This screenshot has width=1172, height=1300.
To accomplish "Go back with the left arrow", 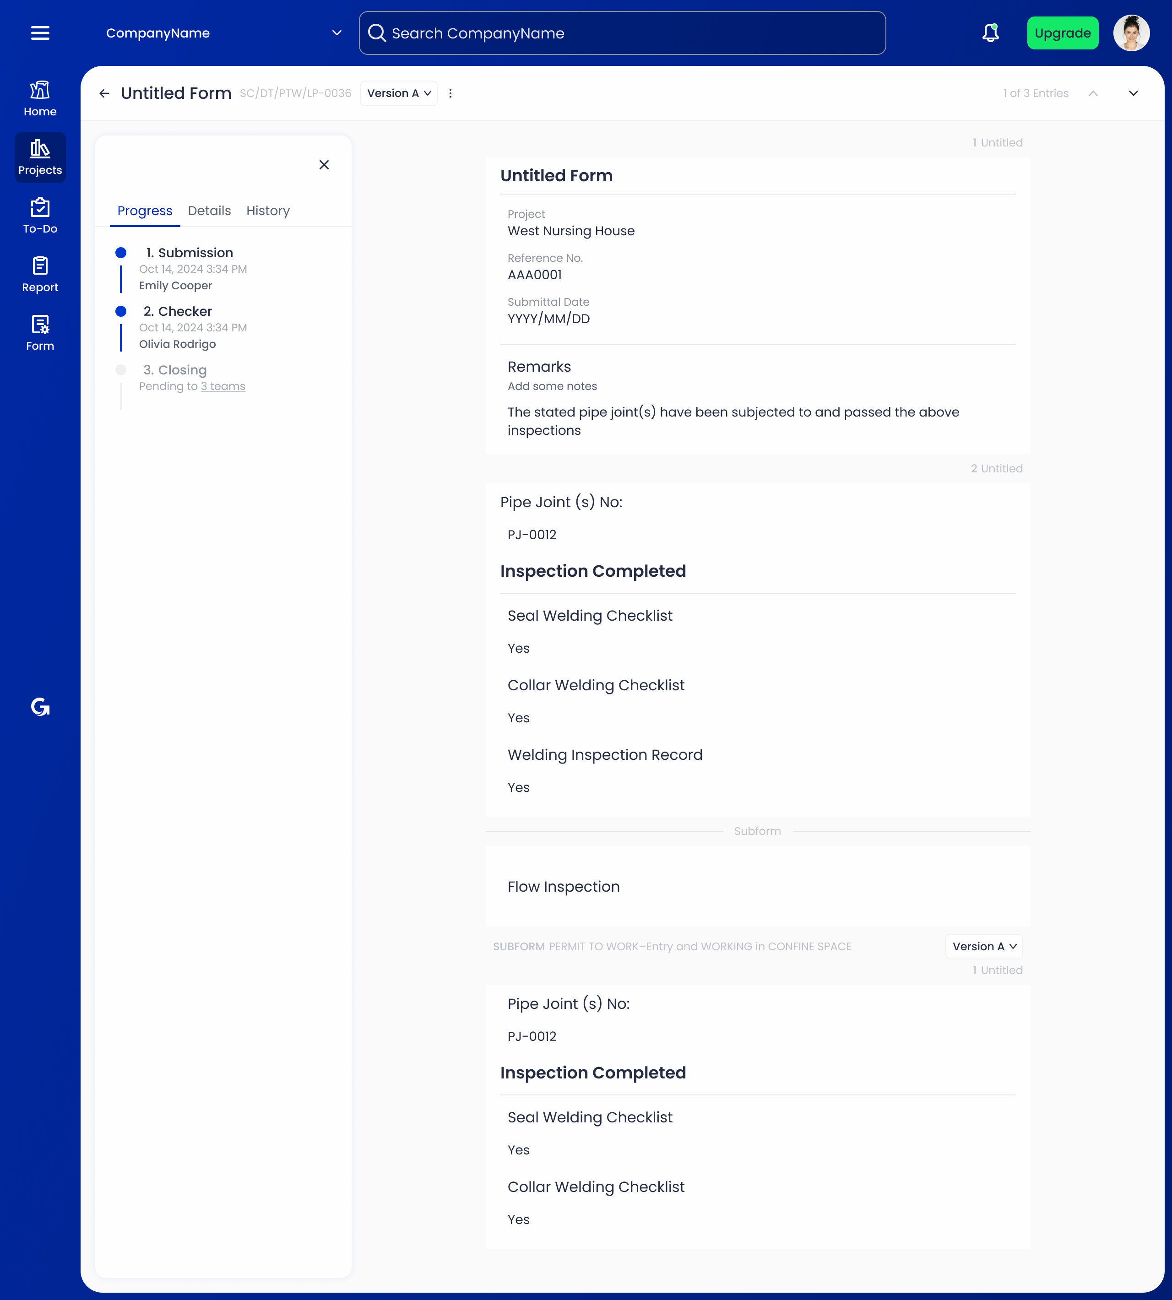I will point(104,93).
